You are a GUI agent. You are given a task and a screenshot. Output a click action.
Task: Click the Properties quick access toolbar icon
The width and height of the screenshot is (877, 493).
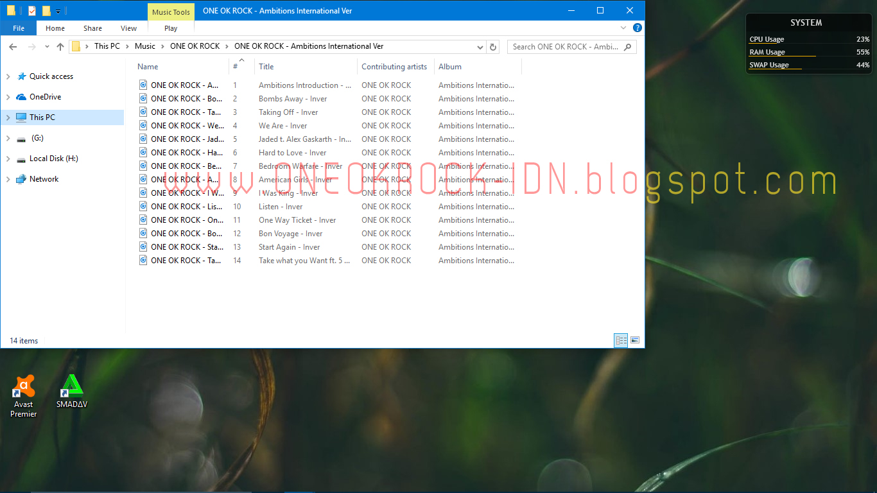click(32, 11)
